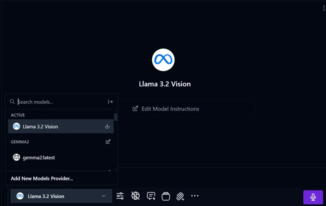Image resolution: width=326 pixels, height=206 pixels.
Task: Click the purple microphone button
Action: [x=313, y=197]
